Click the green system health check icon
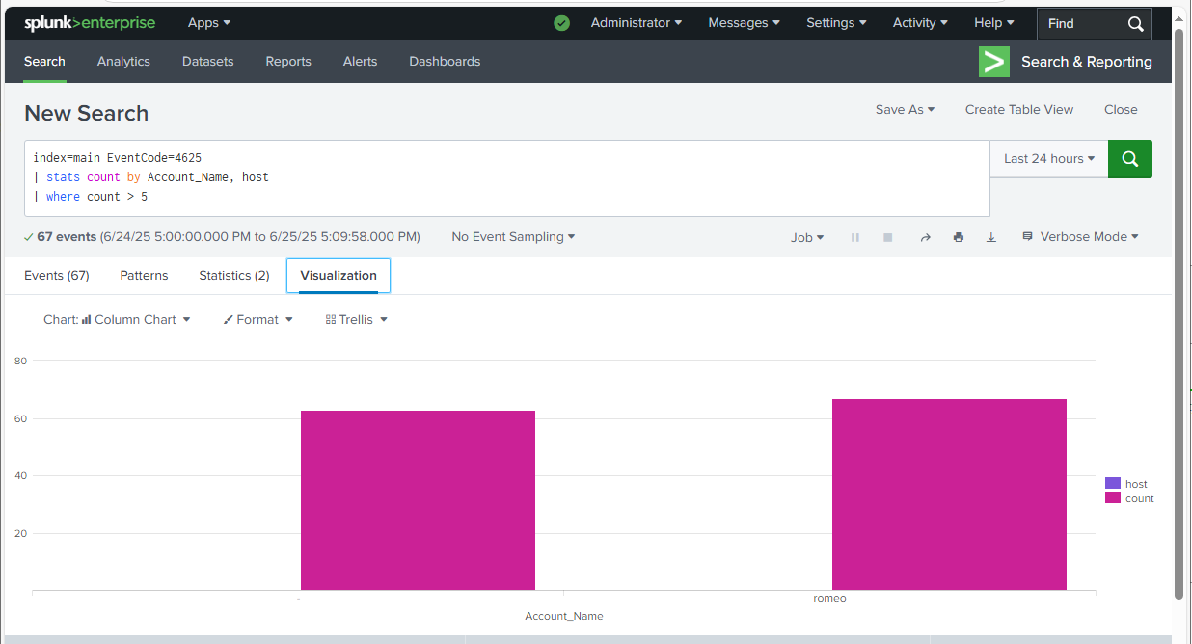The height and width of the screenshot is (644, 1192). tap(562, 23)
